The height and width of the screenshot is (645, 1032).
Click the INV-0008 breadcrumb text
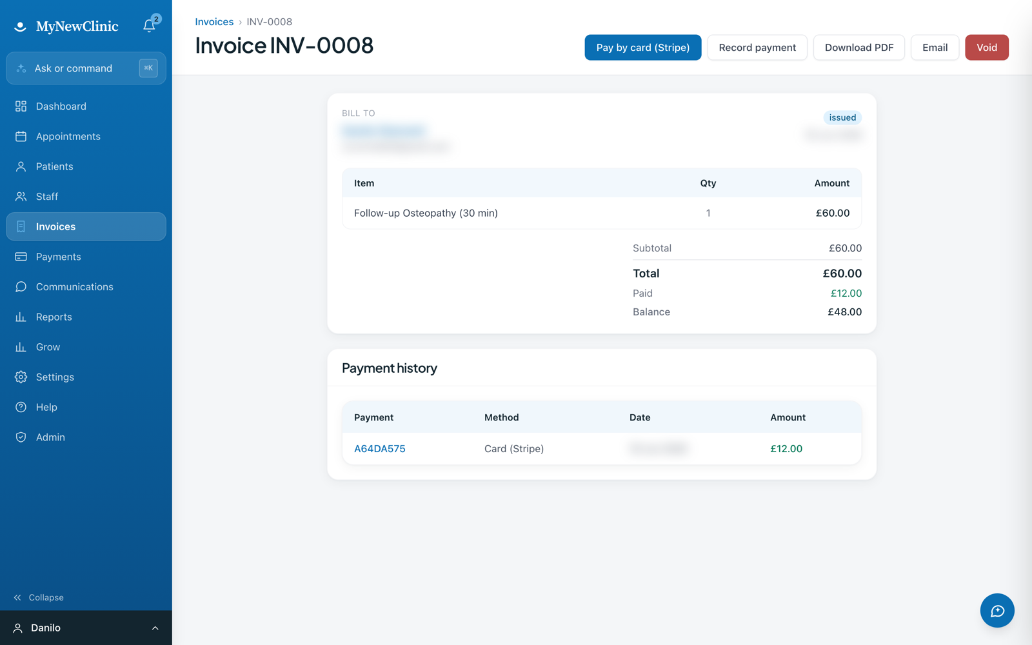click(x=270, y=21)
